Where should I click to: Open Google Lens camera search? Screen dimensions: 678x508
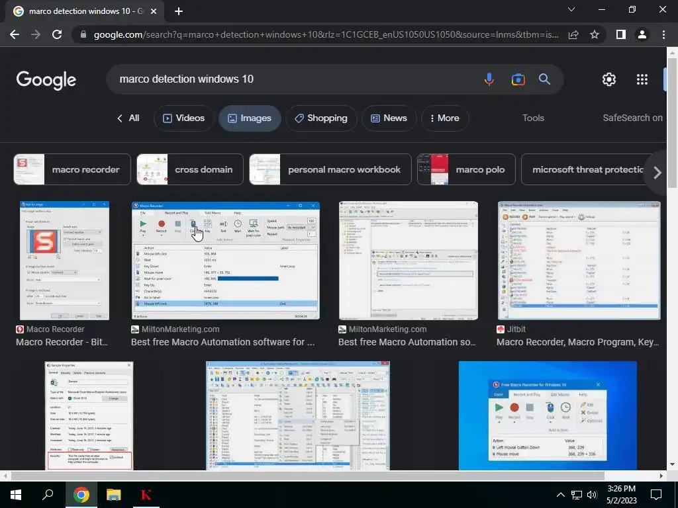pyautogui.click(x=518, y=79)
